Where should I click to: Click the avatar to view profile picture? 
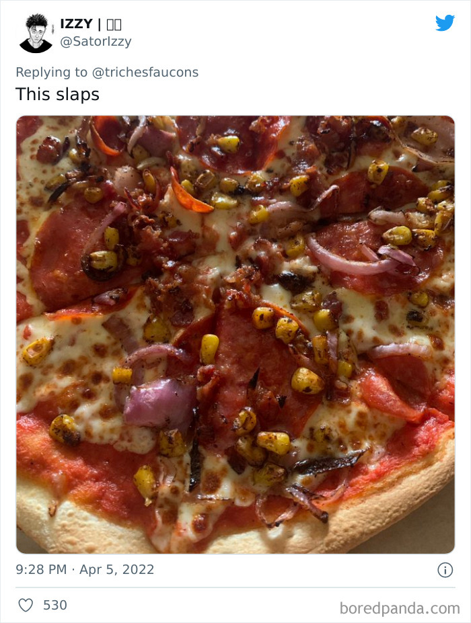[x=38, y=32]
